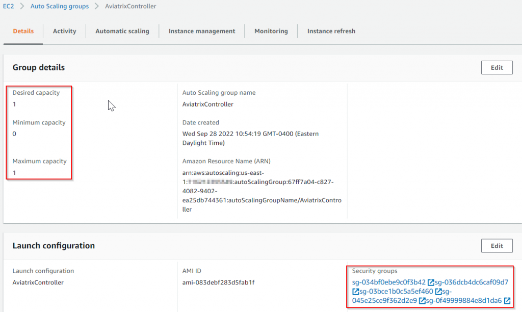Edit the Launch configuration section
This screenshot has height=312, width=522.
point(497,246)
